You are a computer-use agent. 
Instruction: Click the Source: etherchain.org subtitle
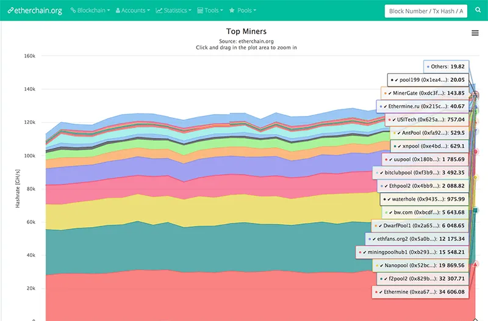[246, 41]
